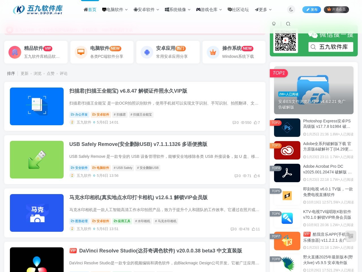Expand the 游戏仓库 menu
This screenshot has width=362, height=272.
point(209,10)
